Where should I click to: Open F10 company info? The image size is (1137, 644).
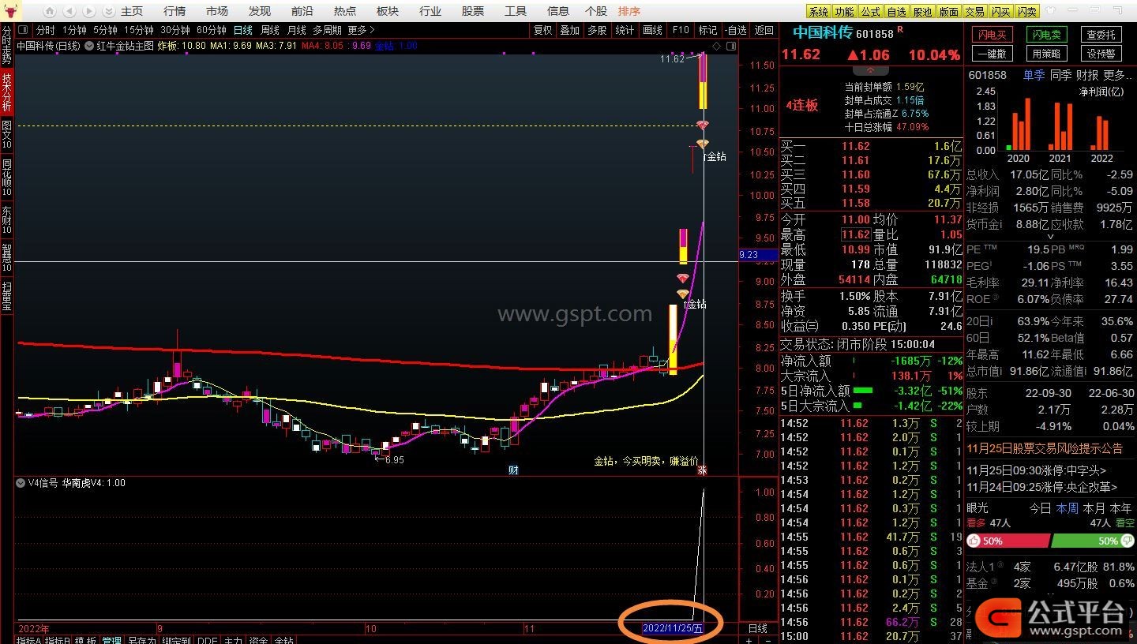pyautogui.click(x=680, y=30)
